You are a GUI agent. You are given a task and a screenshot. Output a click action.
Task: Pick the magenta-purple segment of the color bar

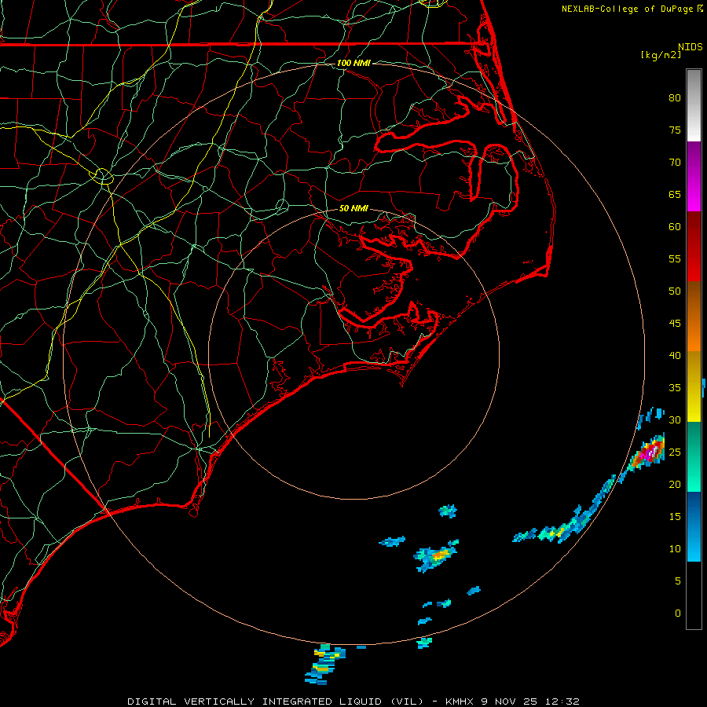pyautogui.click(x=694, y=176)
